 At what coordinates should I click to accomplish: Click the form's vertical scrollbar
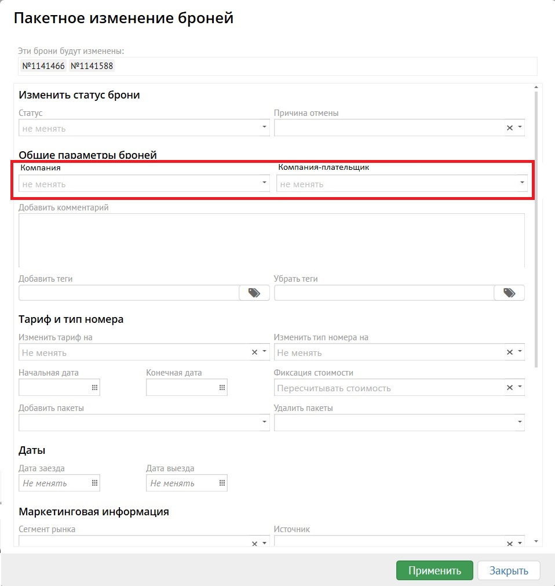(x=536, y=232)
